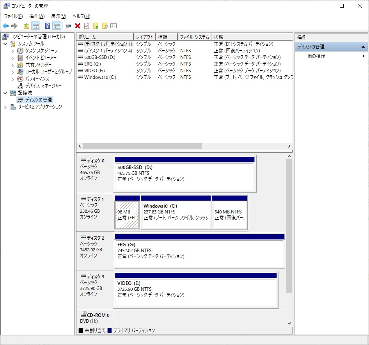The image size is (369, 345).
Task: Click the Back arrow in the toolbar
Action: [x=5, y=26]
